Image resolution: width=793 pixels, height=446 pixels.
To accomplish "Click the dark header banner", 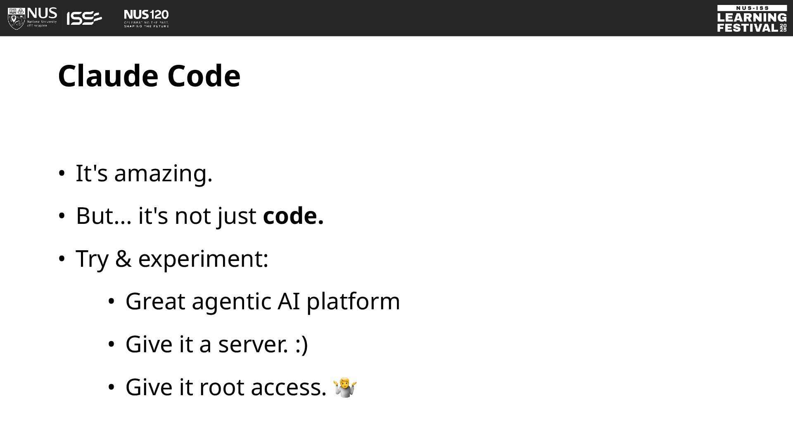I will pos(396,18).
